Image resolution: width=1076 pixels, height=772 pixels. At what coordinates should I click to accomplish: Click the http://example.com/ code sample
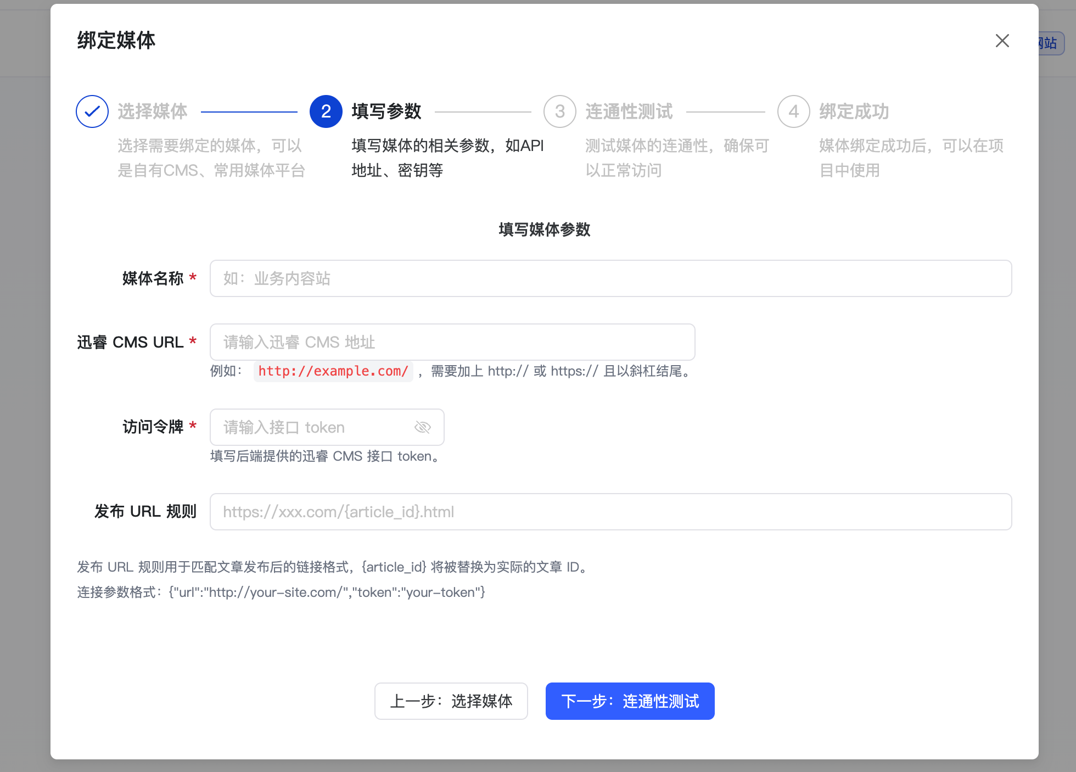333,371
